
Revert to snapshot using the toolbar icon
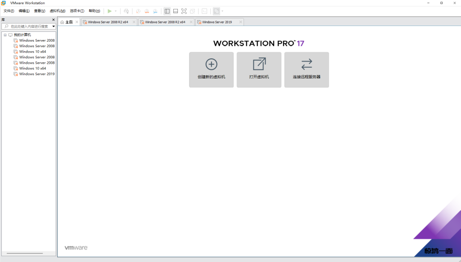pyautogui.click(x=146, y=11)
